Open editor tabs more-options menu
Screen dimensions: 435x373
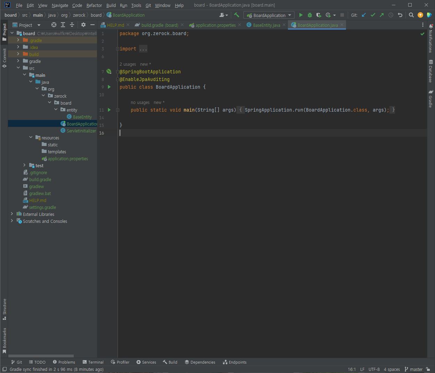(423, 25)
